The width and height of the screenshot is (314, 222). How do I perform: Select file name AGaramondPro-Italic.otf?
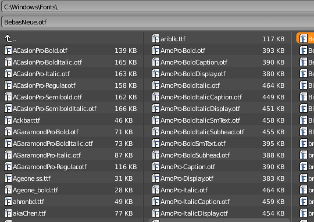tap(47, 155)
